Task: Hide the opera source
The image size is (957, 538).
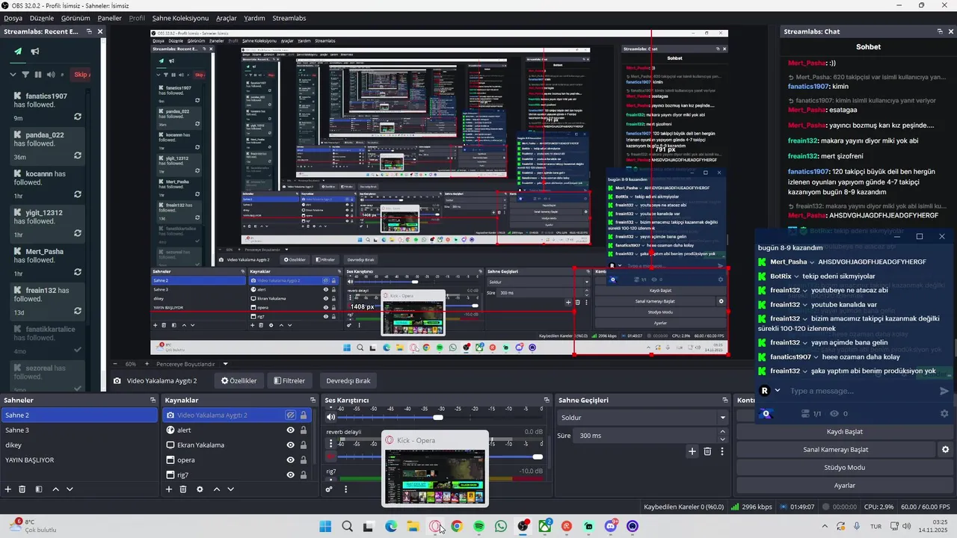Action: tap(291, 460)
